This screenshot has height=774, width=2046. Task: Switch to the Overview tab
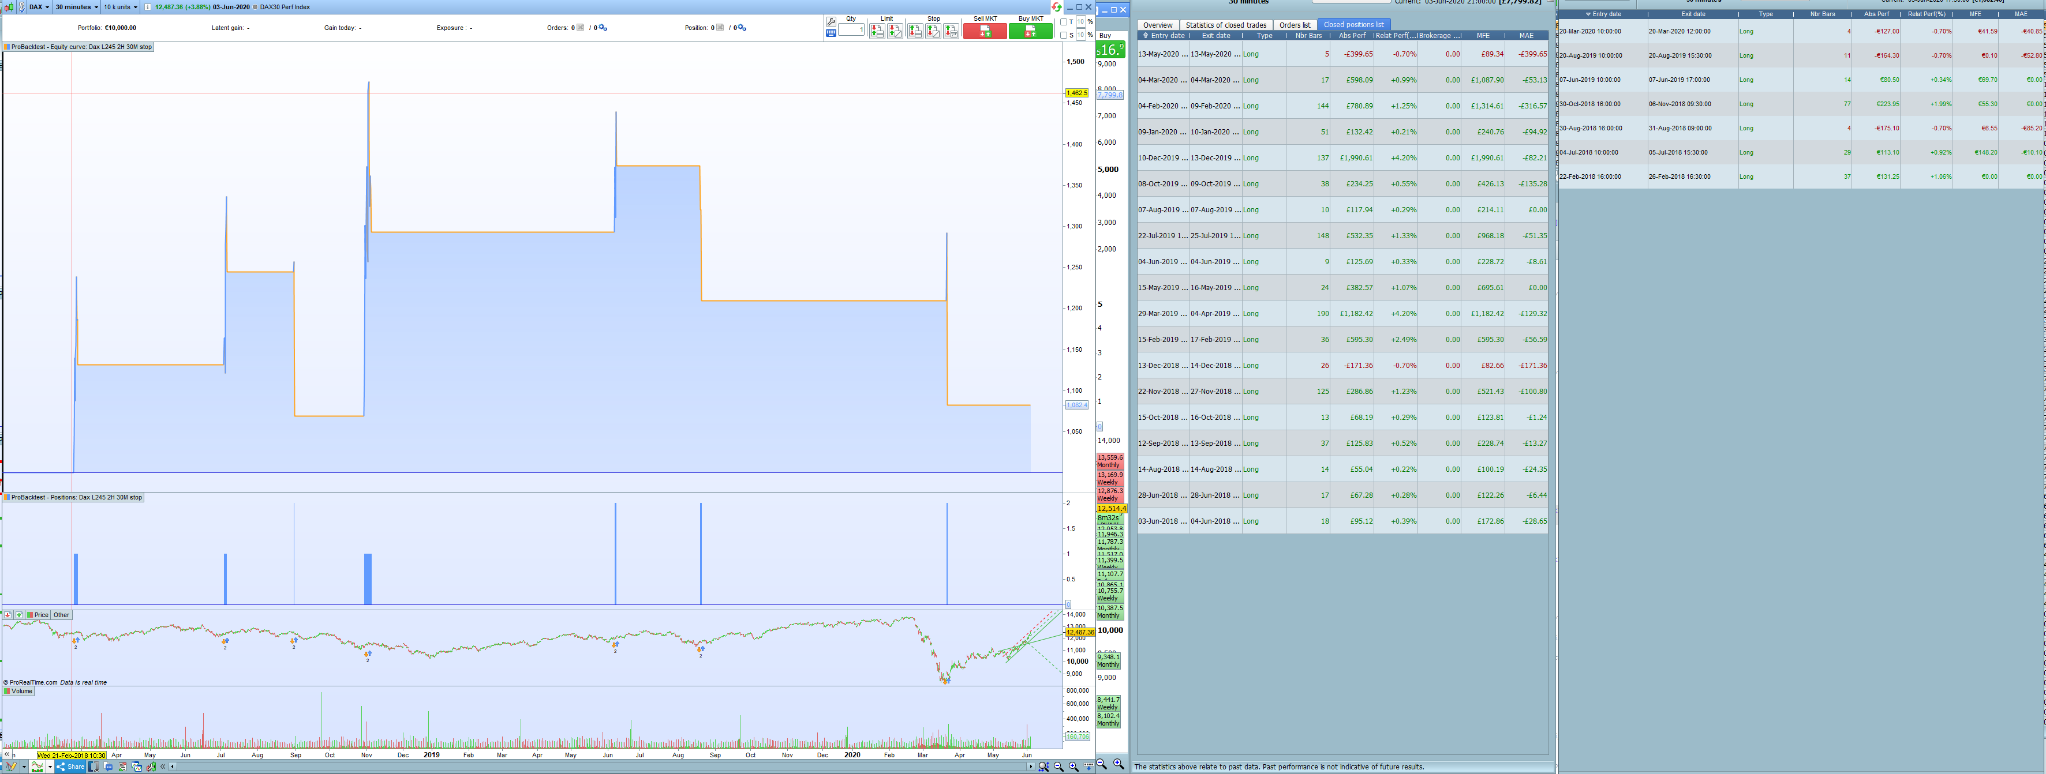coord(1157,25)
